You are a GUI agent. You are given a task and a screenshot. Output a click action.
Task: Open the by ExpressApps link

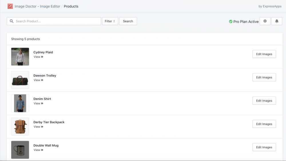270,6
